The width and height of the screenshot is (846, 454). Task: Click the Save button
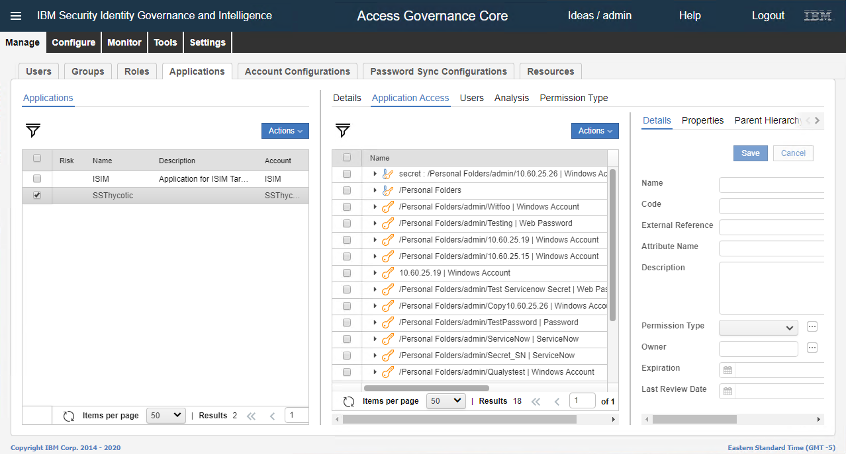(x=750, y=153)
